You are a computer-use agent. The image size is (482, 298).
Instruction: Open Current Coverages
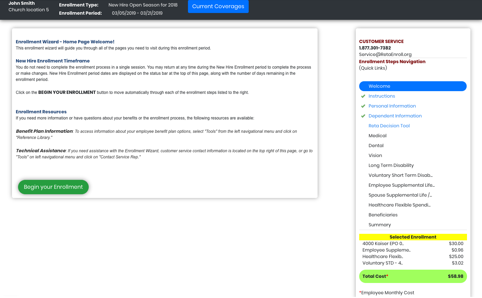[218, 6]
